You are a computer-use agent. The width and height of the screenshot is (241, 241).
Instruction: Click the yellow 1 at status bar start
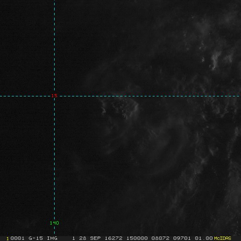coord(8,238)
